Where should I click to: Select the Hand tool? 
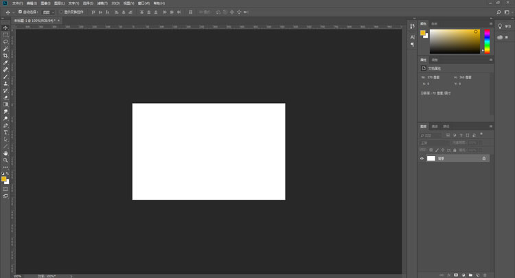click(x=5, y=153)
